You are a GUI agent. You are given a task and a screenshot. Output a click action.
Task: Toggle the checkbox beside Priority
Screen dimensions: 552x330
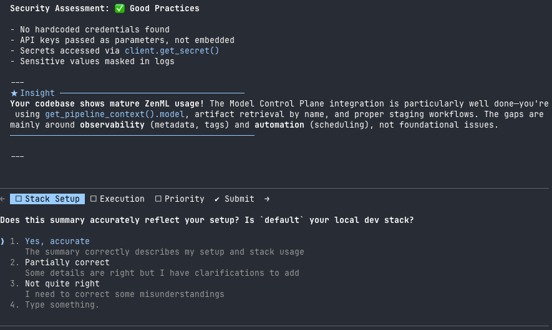[158, 199]
